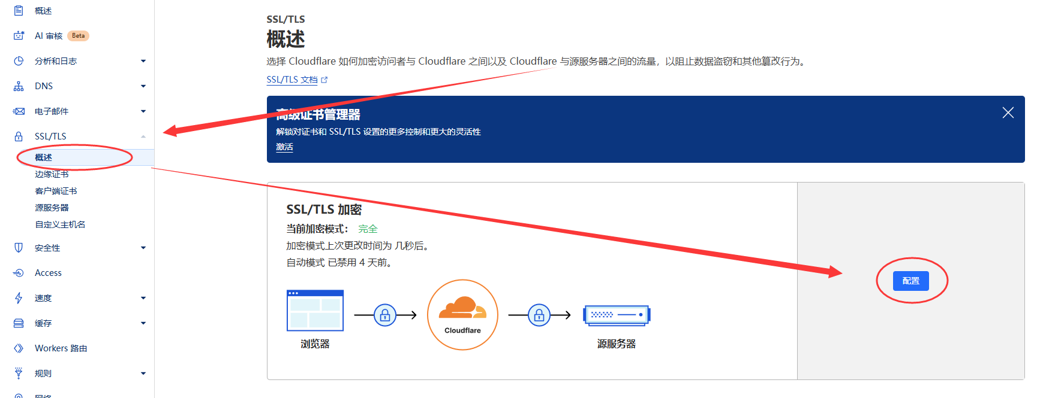1049x398 pixels.
Task: Click the analytics and logs clock icon
Action: click(19, 61)
